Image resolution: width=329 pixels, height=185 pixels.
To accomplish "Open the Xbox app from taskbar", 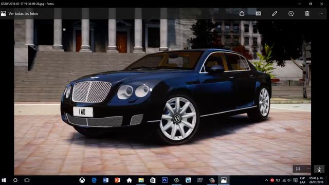I will click(x=82, y=180).
